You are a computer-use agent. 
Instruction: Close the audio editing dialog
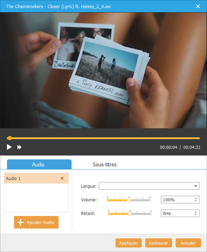pos(198,6)
